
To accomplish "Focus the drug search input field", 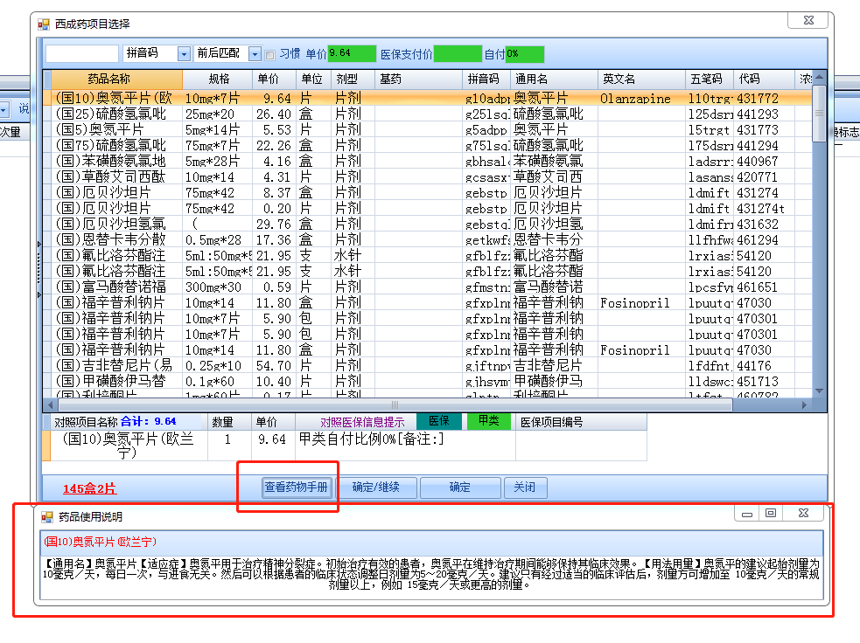I will point(81,53).
